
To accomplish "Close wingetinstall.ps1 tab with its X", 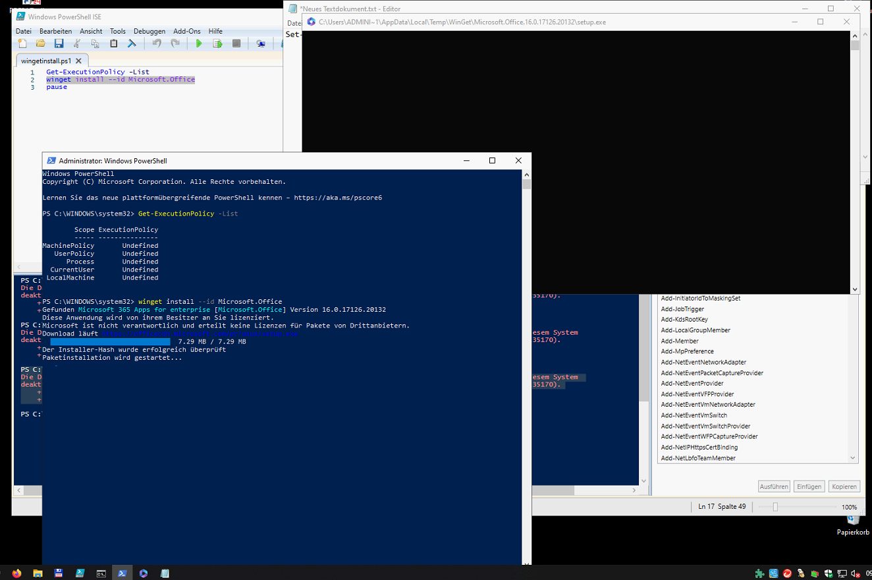I will point(78,61).
